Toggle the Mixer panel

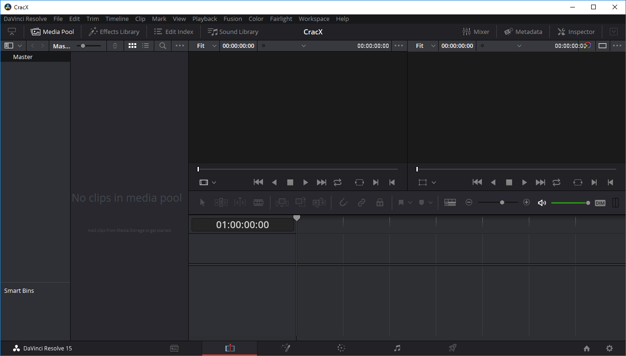(476, 32)
